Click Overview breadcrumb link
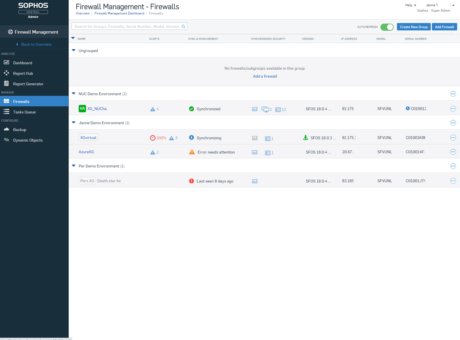This screenshot has height=340, width=460. 83,13
